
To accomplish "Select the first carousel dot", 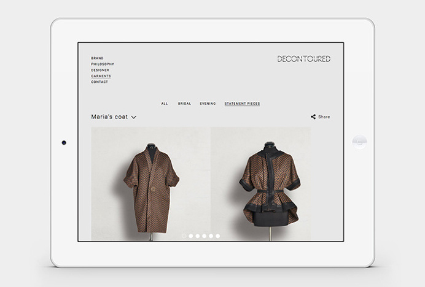I will [184, 236].
